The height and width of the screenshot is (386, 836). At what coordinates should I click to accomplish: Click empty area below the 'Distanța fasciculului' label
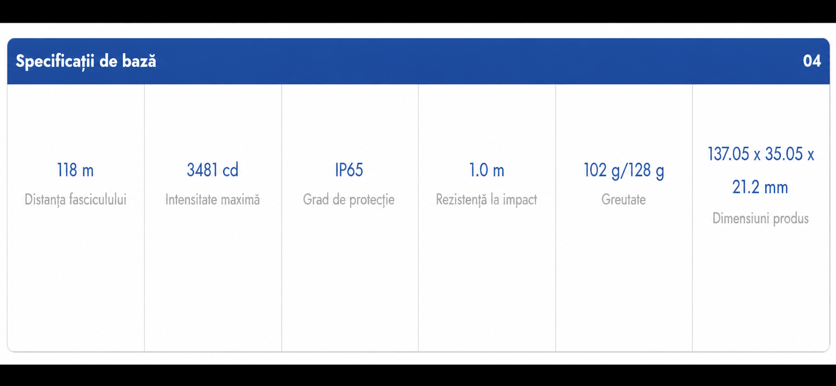tap(76, 281)
